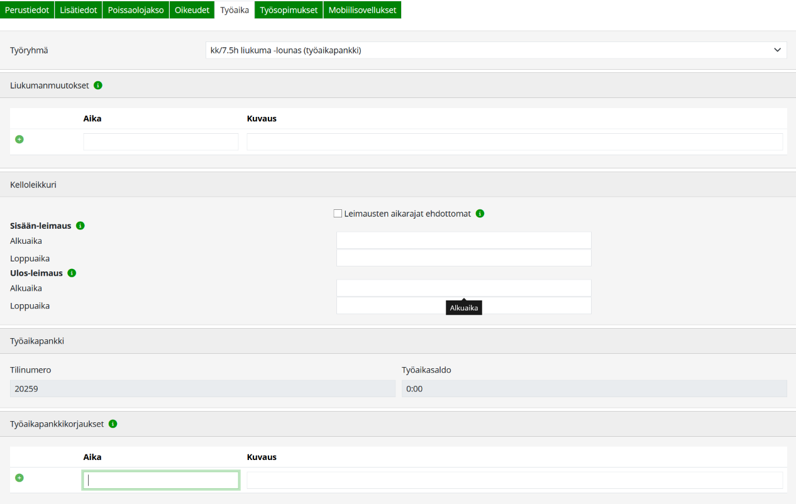Viewport: 796px width, 504px height.
Task: Click the Kuvaus field under Työaikapankkikorjaukset
Action: (x=515, y=480)
